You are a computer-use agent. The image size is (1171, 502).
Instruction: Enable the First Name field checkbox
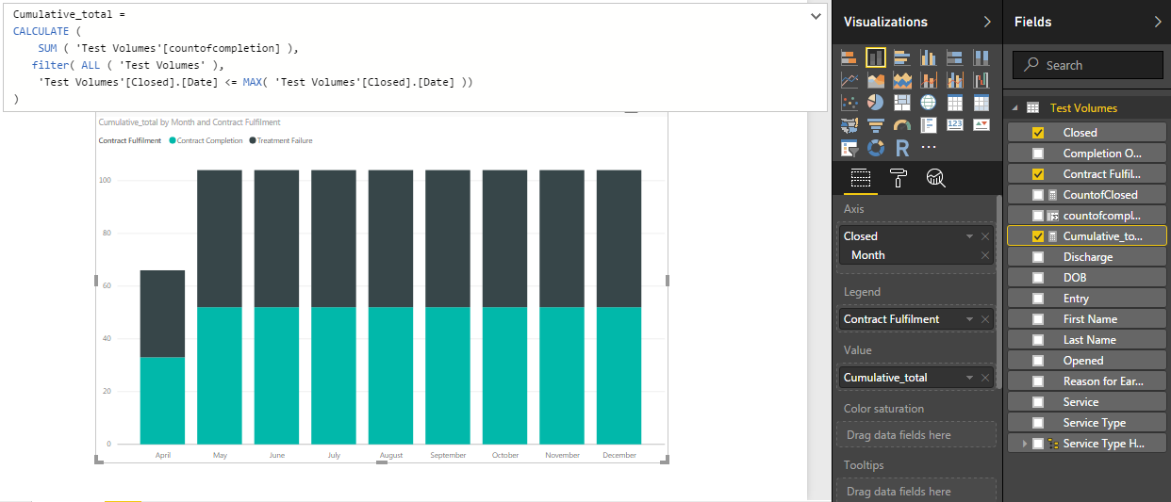[1038, 319]
